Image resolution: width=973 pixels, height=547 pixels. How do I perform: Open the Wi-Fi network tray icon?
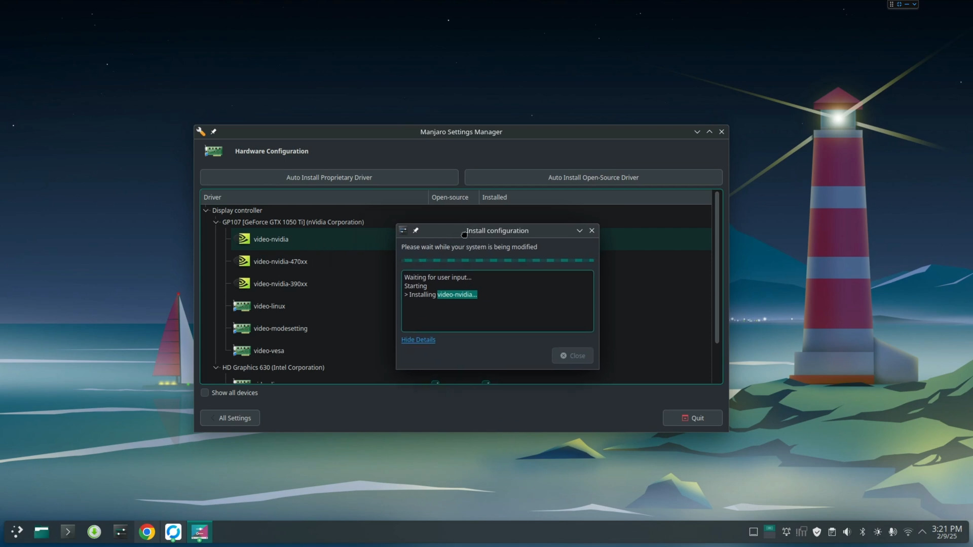pos(908,532)
